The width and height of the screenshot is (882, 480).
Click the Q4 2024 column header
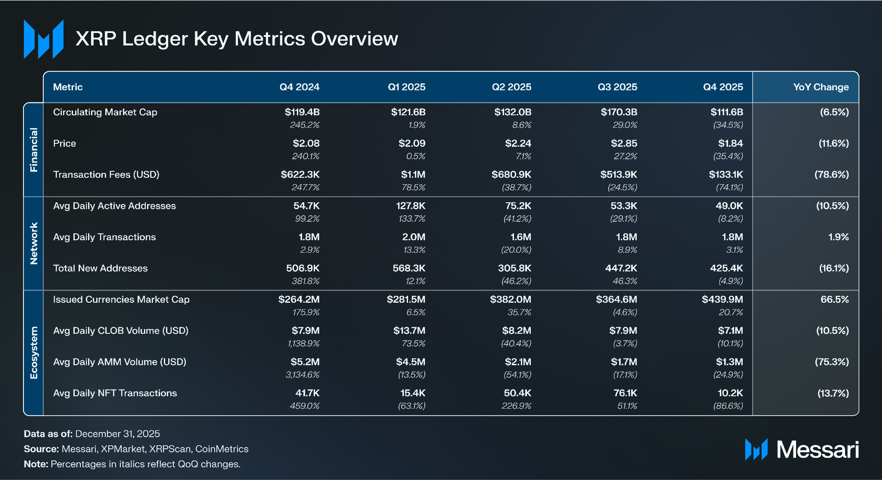299,87
